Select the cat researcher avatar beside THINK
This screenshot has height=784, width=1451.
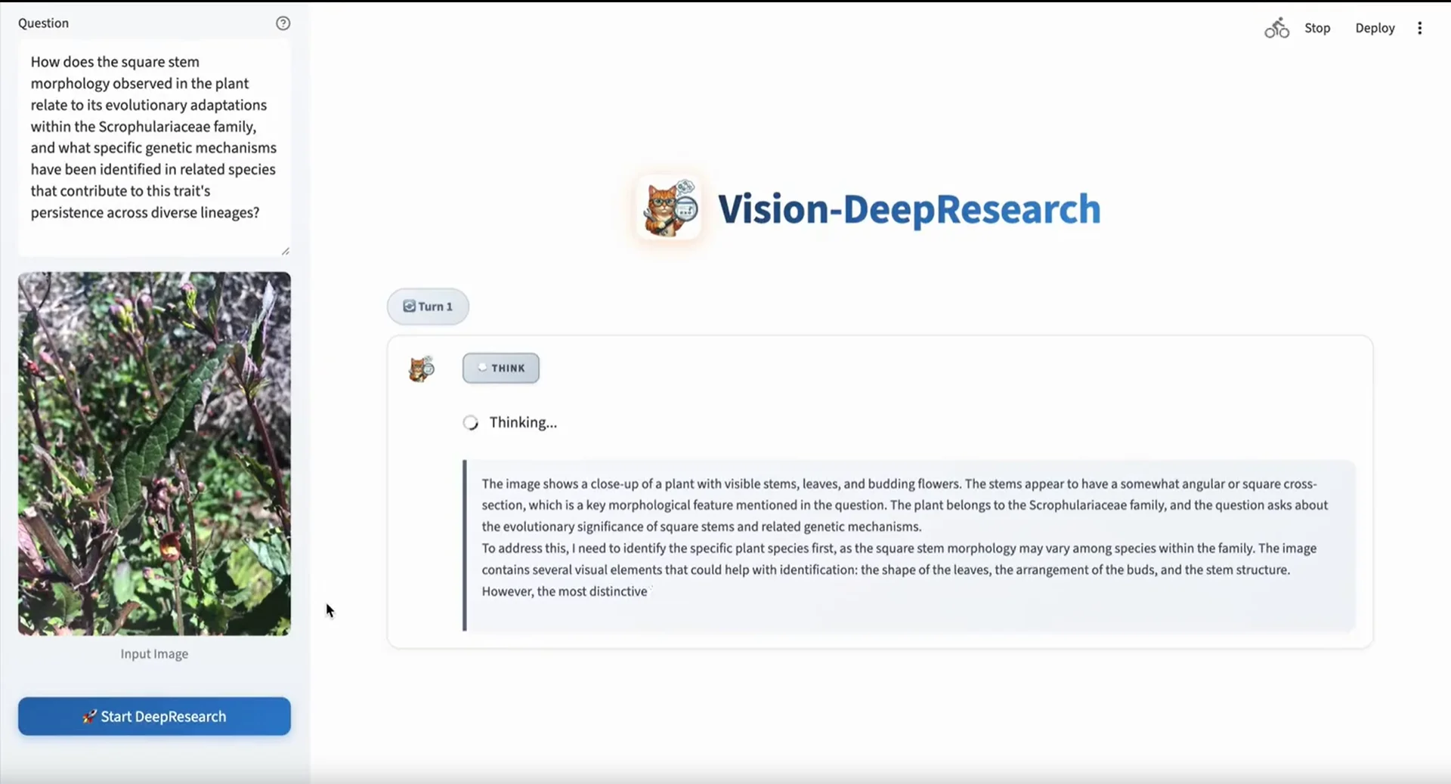point(421,369)
